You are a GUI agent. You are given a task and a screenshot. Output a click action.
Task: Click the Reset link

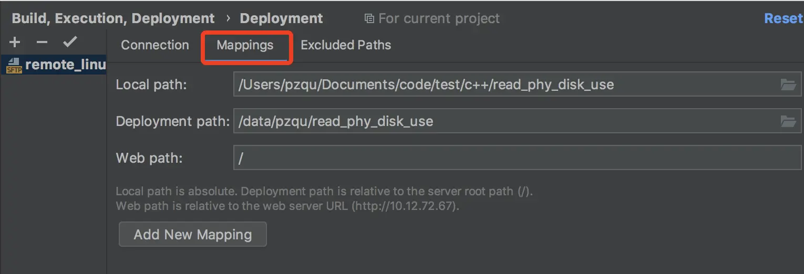(x=784, y=19)
